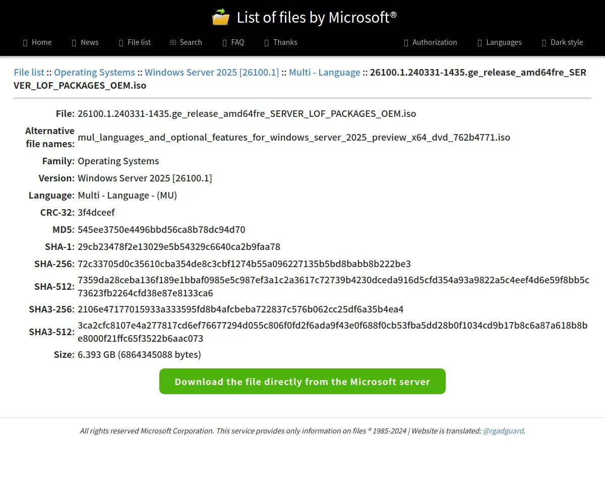Click the 'SHA3-512:' field label

[51, 332]
